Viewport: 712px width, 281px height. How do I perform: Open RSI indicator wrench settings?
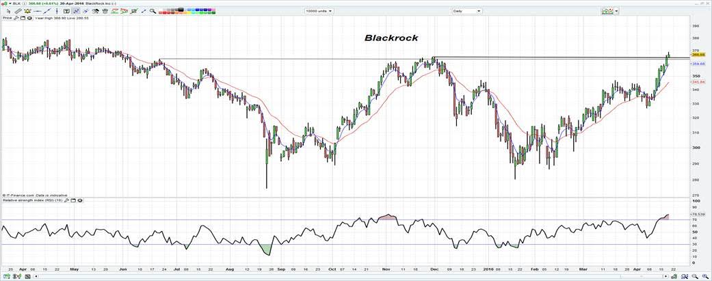(66, 200)
